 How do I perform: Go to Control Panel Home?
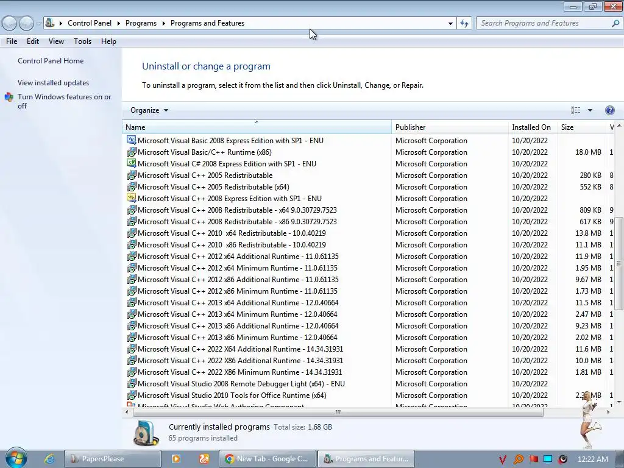tap(51, 61)
